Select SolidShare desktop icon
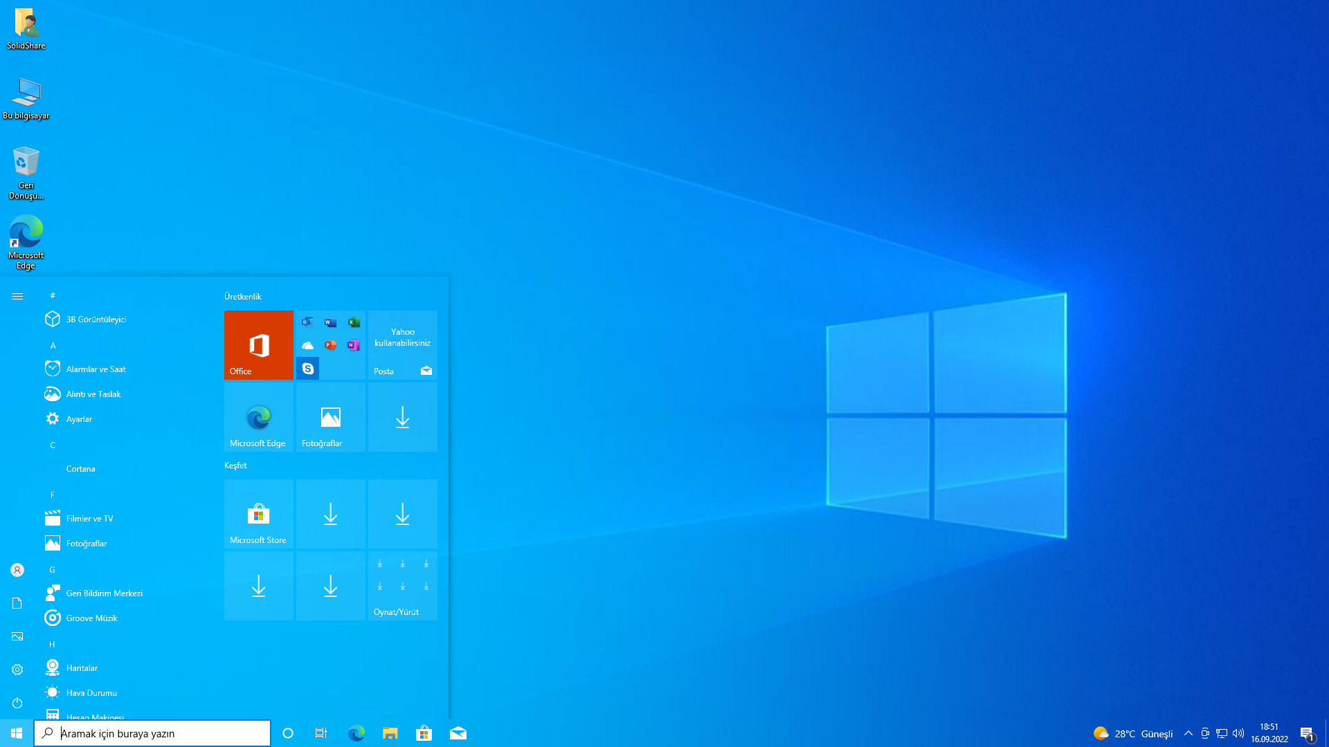Viewport: 1329px width, 747px height. point(26,29)
